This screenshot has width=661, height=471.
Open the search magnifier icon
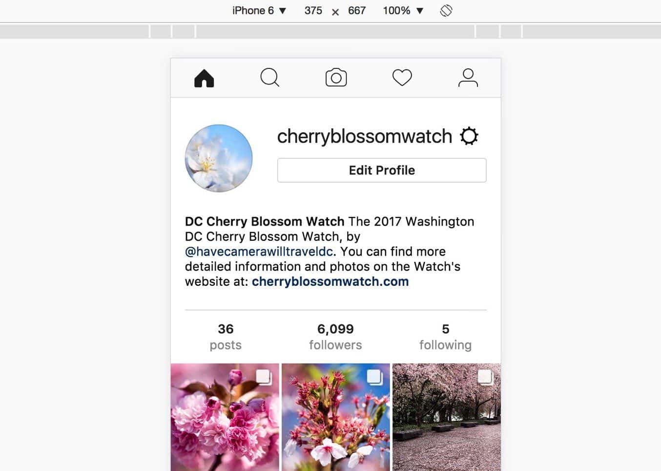click(270, 78)
